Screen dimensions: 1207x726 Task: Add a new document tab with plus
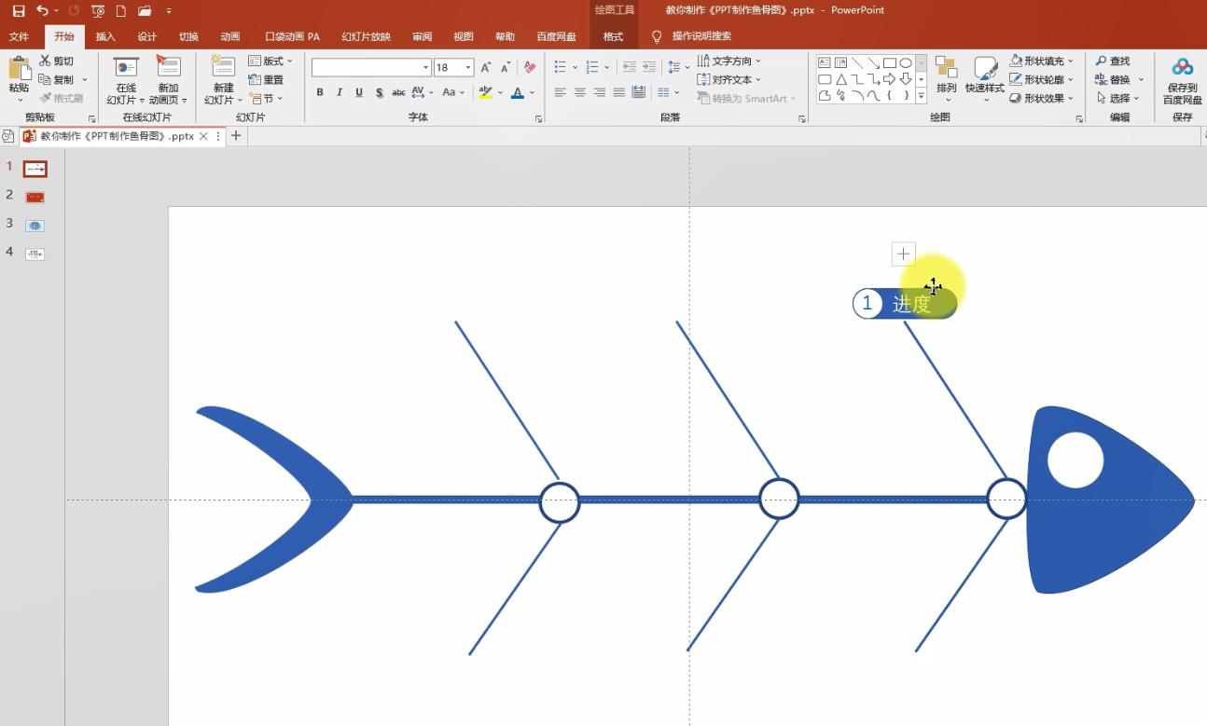tap(236, 136)
